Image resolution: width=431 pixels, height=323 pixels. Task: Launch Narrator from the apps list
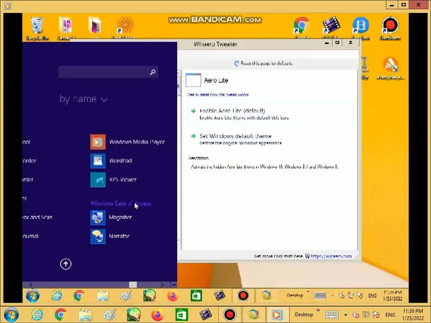pos(110,236)
